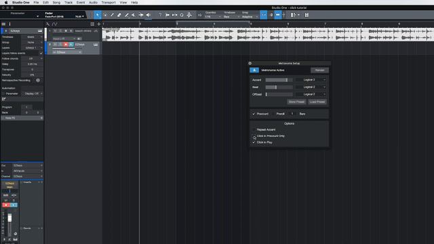Click the Load Preset button

coord(317,102)
